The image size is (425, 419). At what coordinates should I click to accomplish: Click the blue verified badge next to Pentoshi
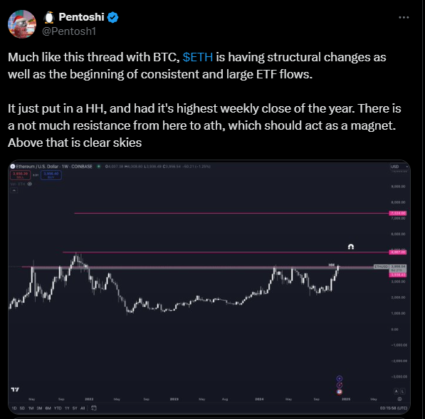point(112,17)
